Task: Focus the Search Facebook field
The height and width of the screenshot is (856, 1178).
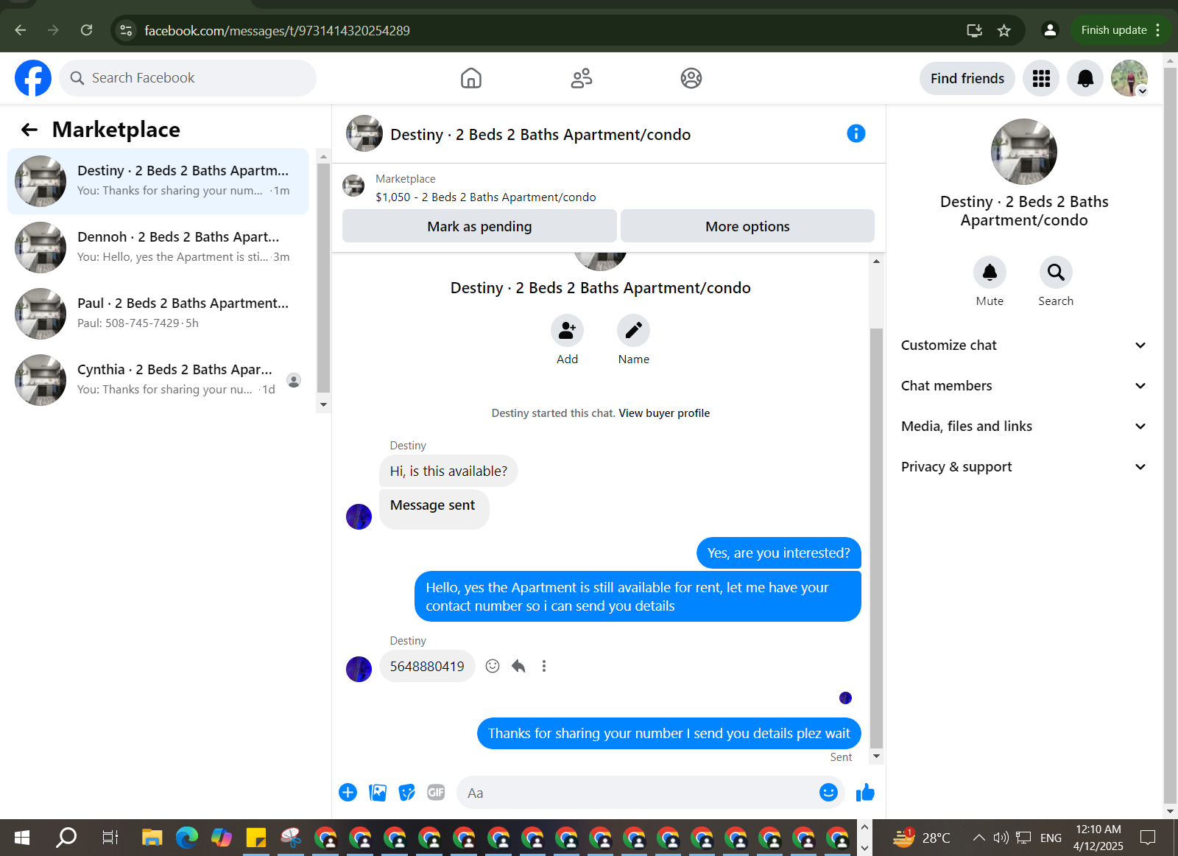Action: pos(188,78)
